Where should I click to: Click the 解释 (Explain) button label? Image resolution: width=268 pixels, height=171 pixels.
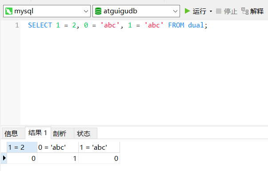point(257,11)
